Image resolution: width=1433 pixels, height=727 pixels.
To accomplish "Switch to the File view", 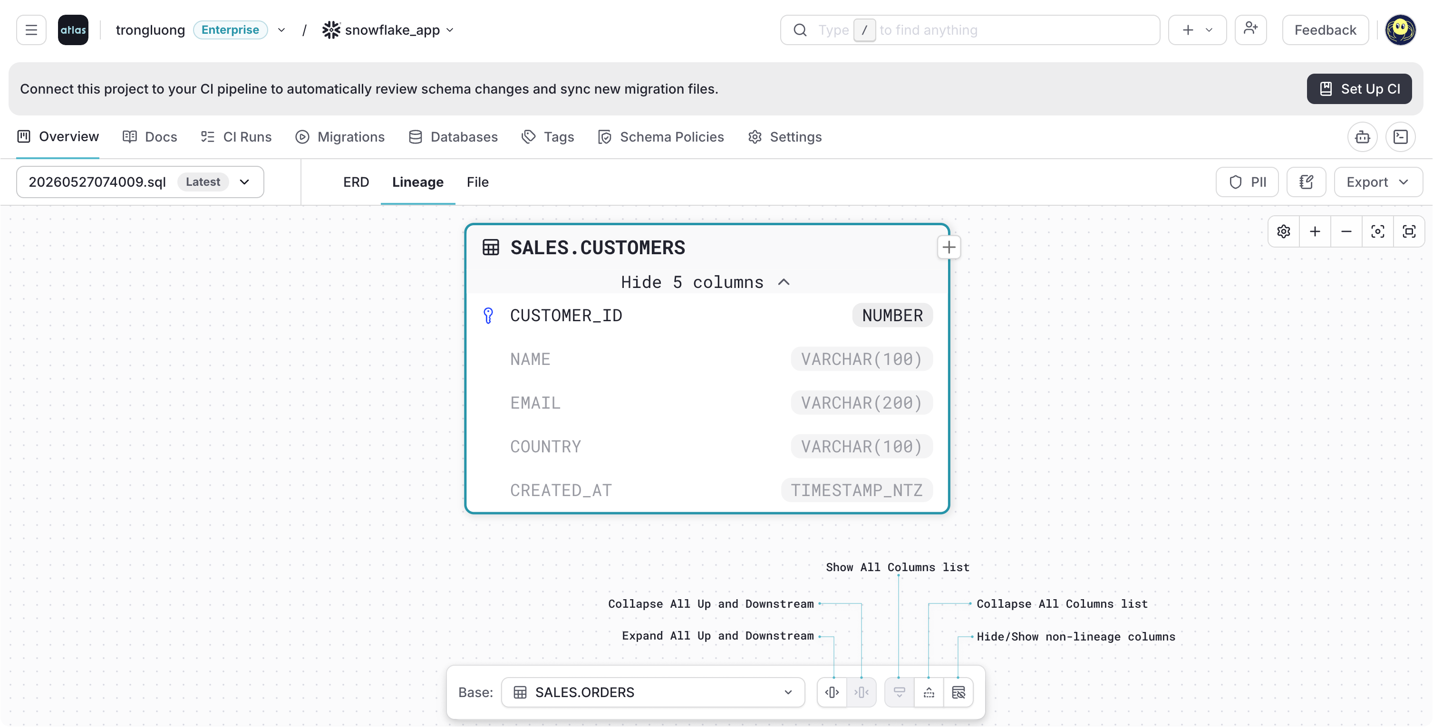I will (x=477, y=182).
